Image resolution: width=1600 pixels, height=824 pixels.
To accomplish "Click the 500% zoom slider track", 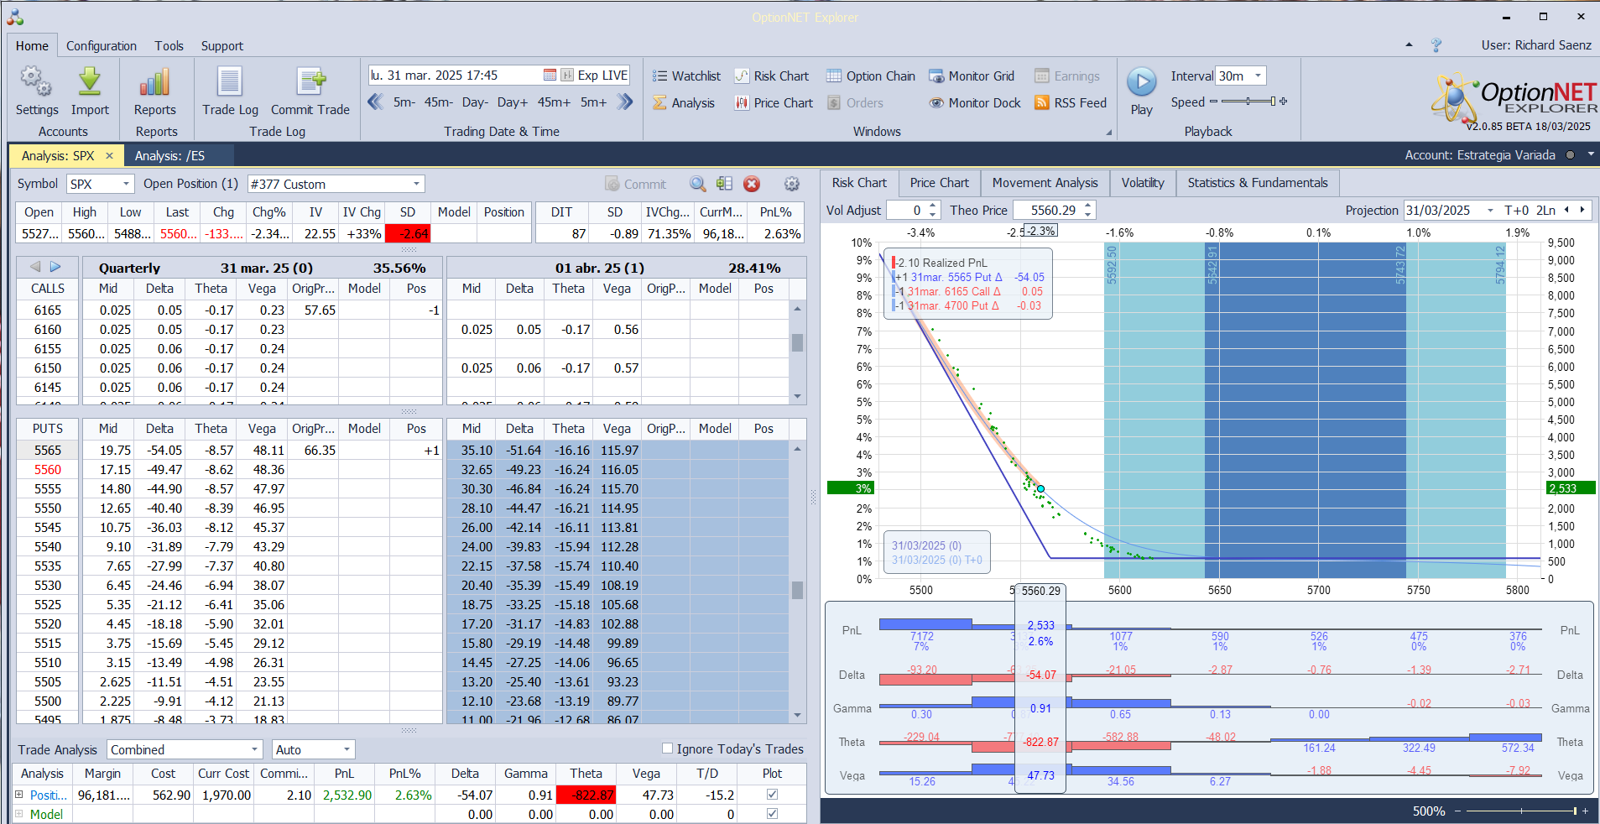I will [1520, 811].
